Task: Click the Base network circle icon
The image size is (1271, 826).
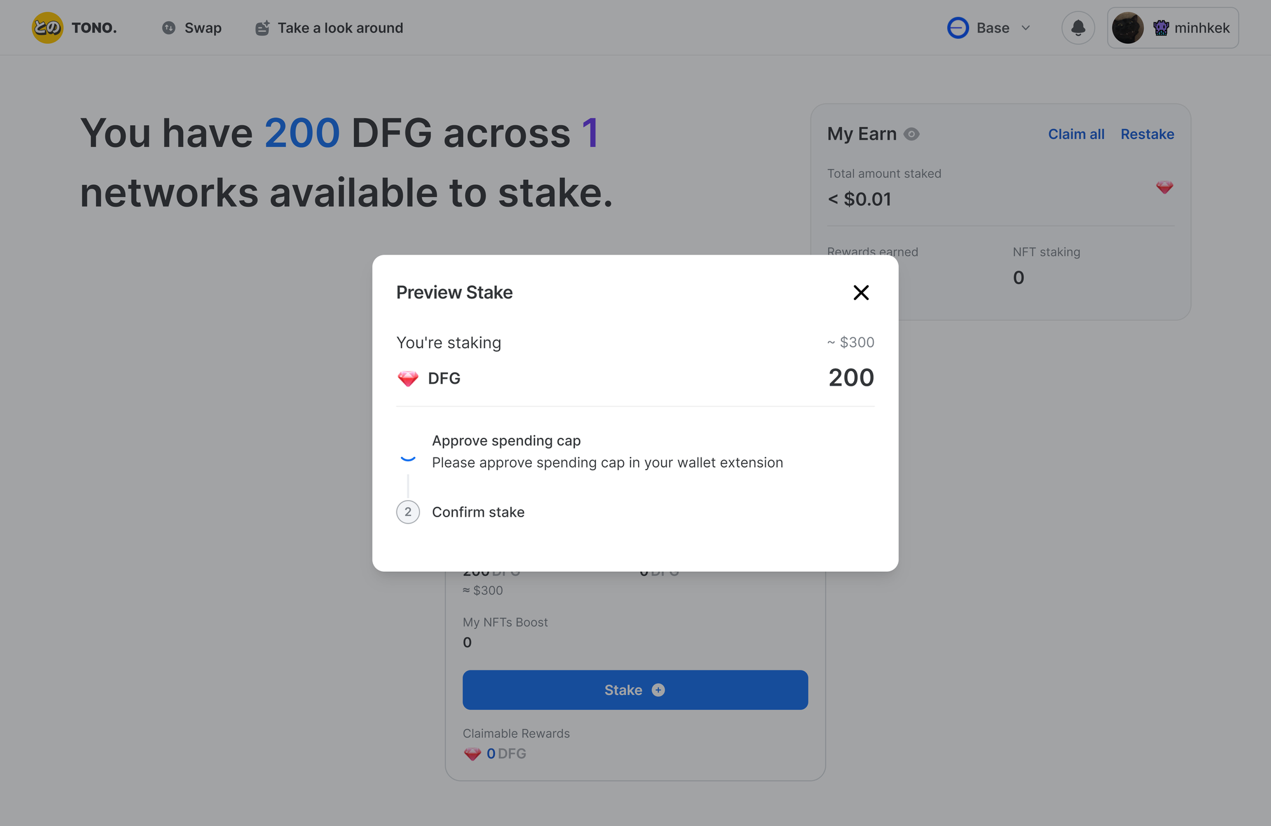Action: pyautogui.click(x=958, y=28)
